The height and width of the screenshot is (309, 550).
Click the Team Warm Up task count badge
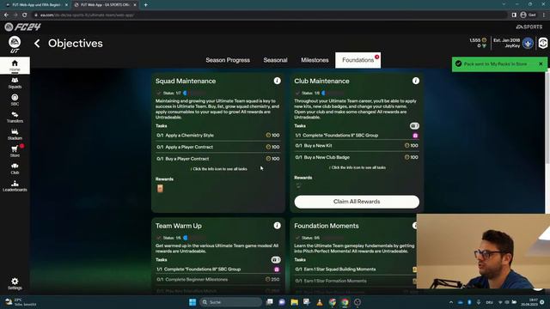pos(276,260)
